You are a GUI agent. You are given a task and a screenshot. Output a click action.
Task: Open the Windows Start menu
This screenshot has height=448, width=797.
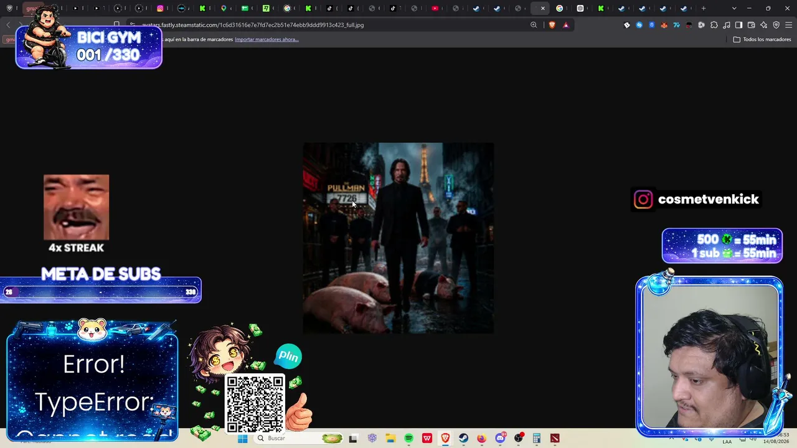pos(243,438)
